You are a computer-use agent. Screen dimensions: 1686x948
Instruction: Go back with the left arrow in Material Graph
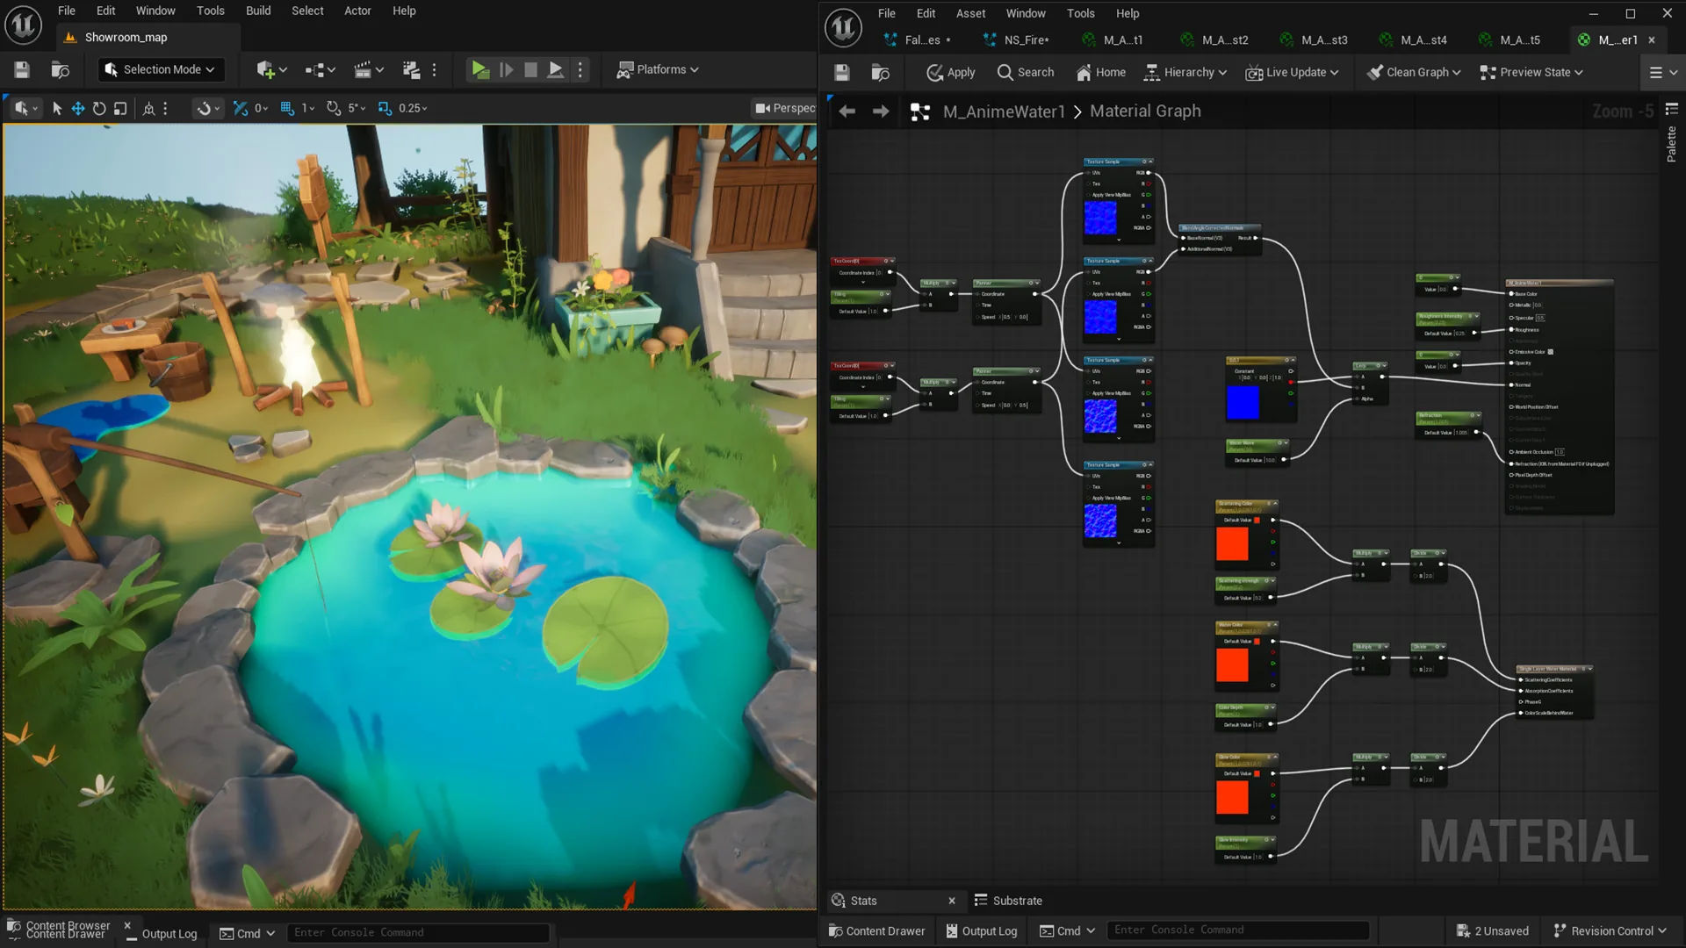pos(847,111)
